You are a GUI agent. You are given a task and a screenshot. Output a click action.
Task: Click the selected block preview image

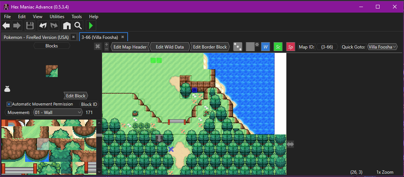point(51,71)
